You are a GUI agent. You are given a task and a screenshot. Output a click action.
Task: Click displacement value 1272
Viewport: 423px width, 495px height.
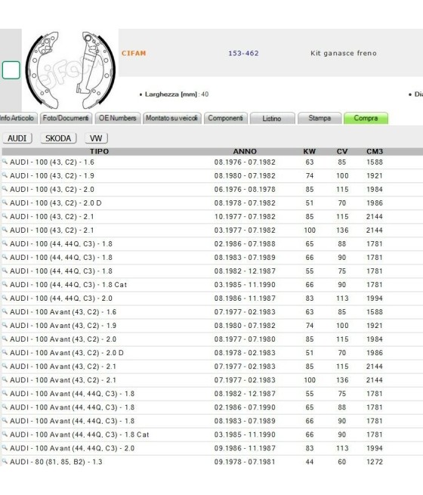[x=375, y=462]
